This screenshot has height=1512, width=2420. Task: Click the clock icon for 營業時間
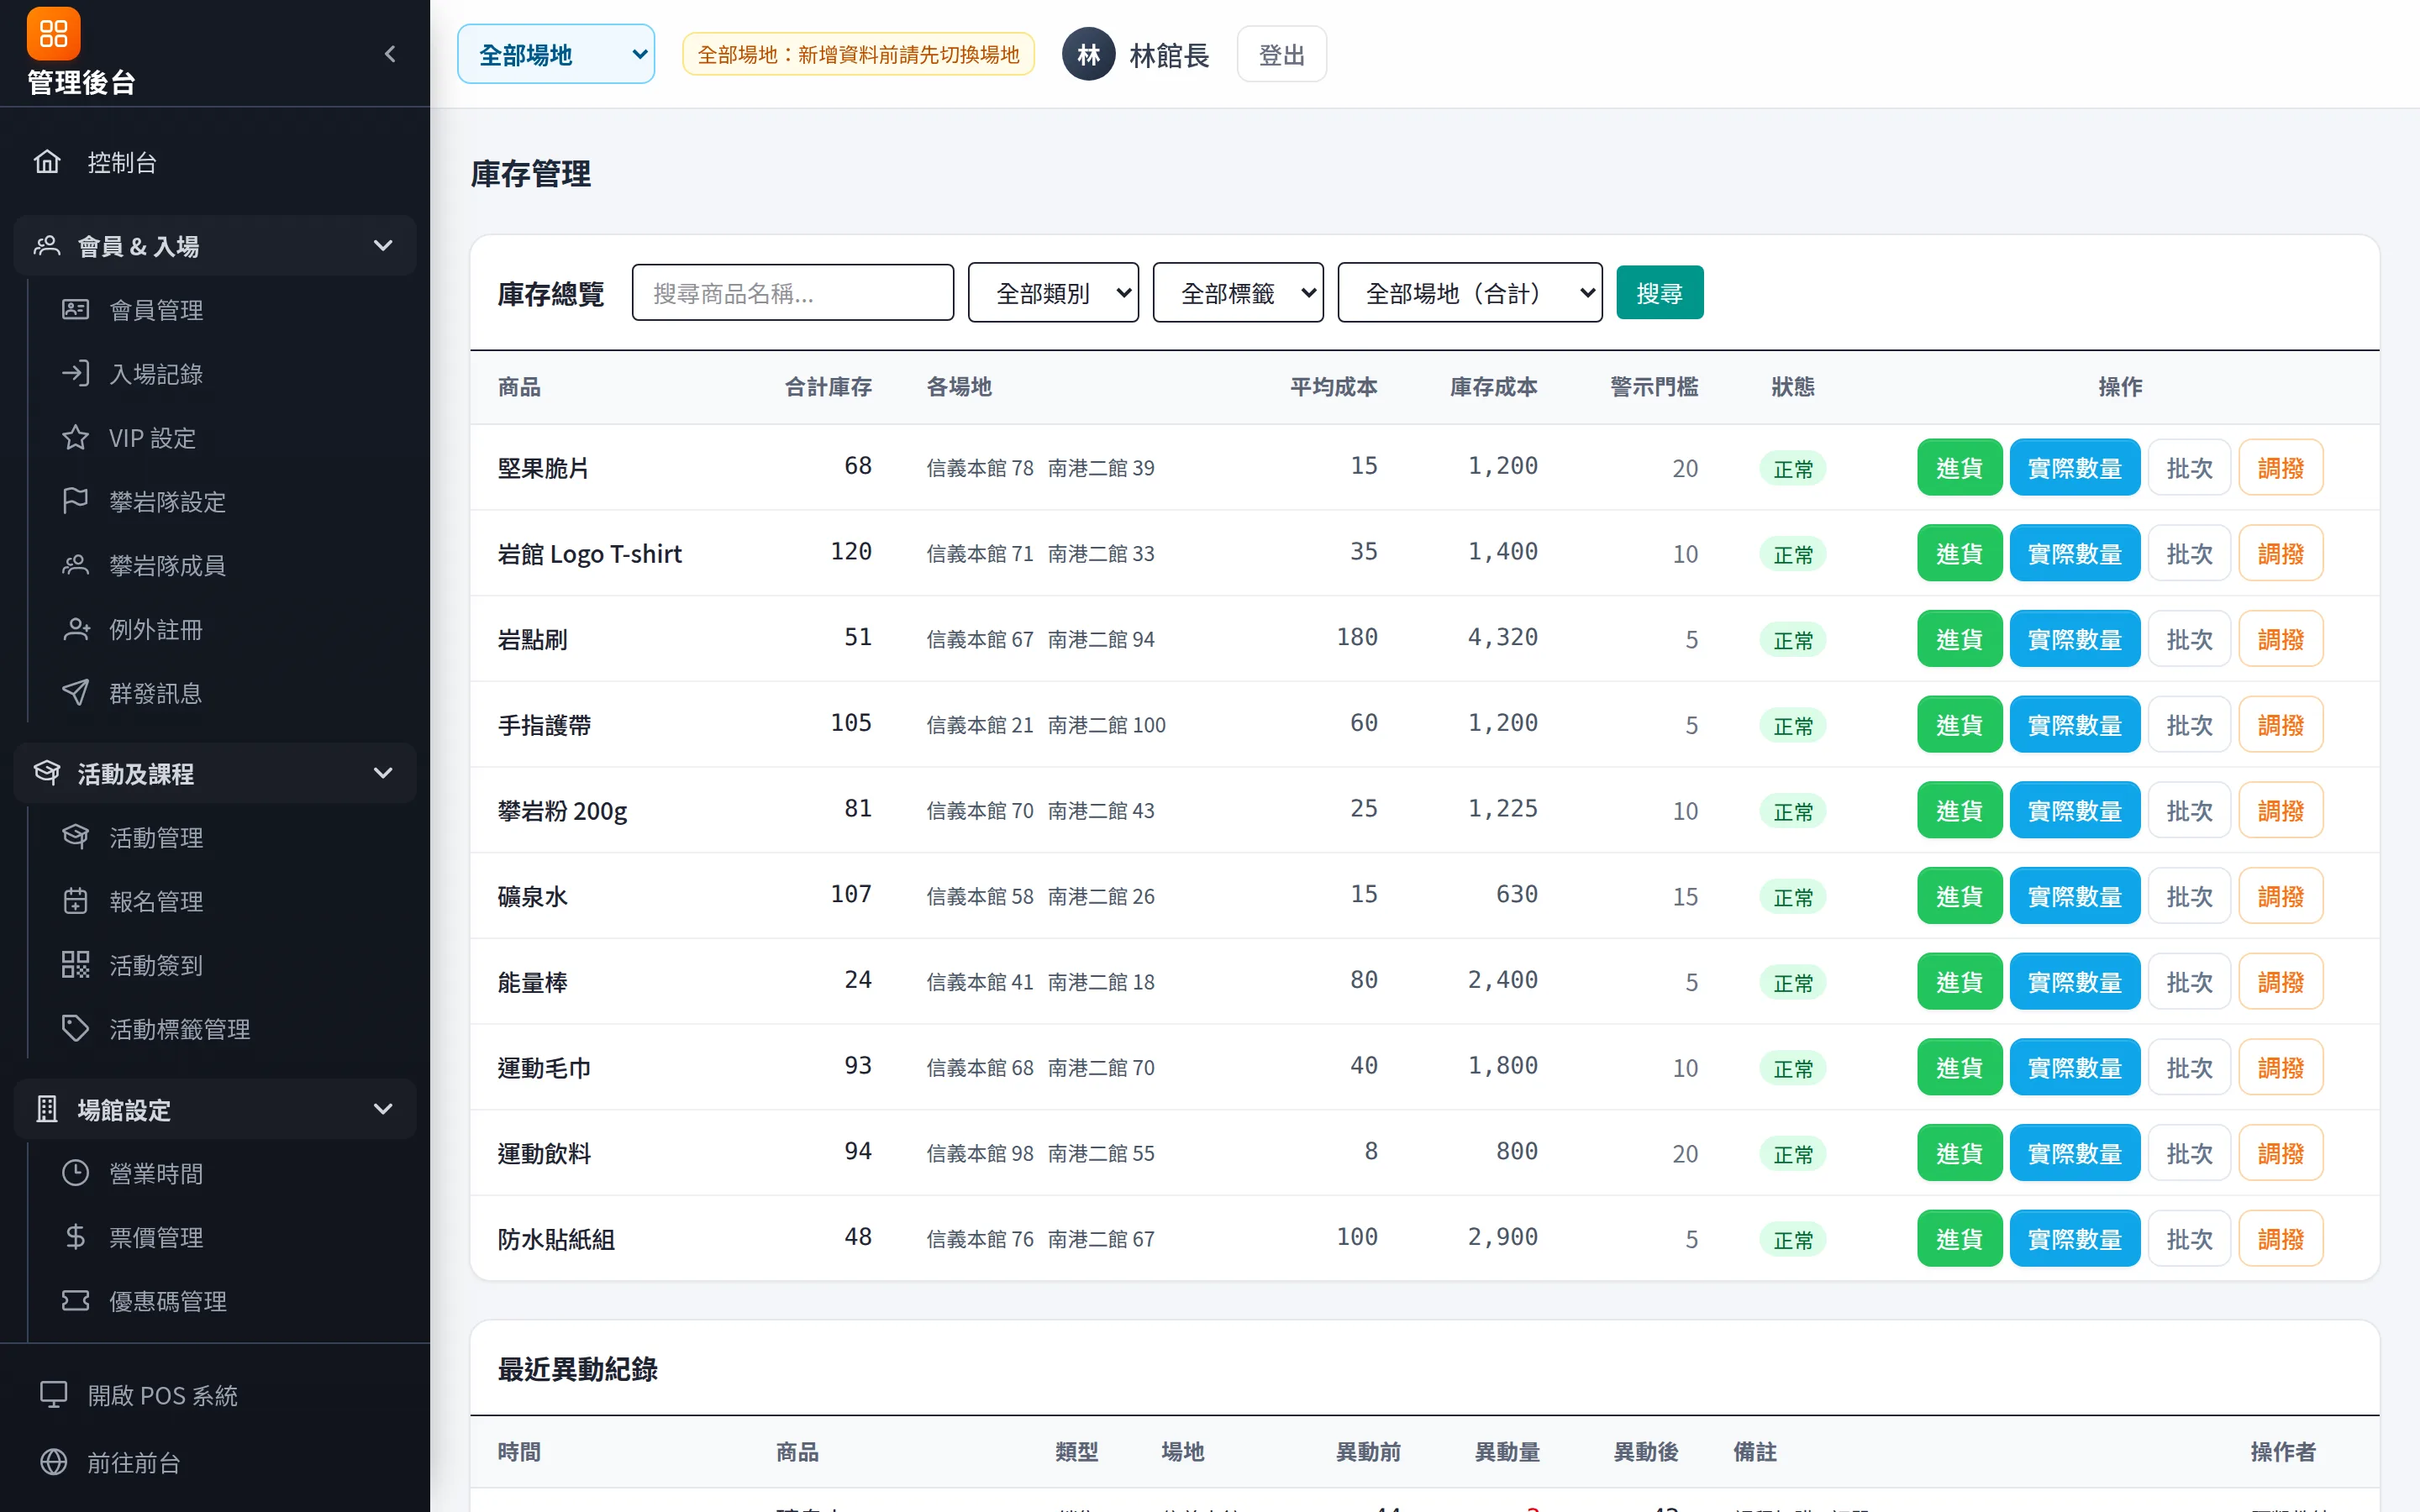[75, 1173]
